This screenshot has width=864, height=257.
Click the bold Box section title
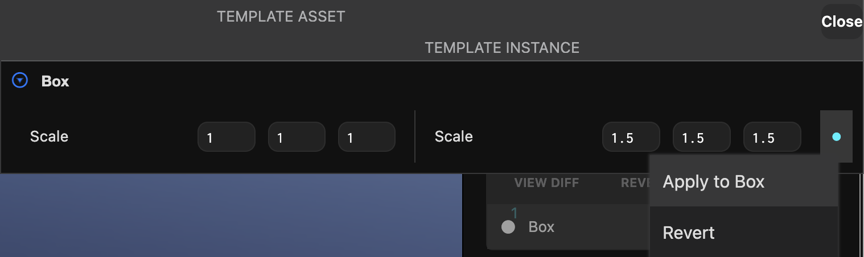(x=55, y=81)
